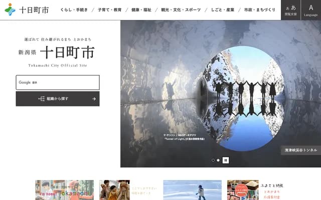Viewport: 321px width, 200px height.
Task: Pause the hero image slideshow
Action: 226,160
